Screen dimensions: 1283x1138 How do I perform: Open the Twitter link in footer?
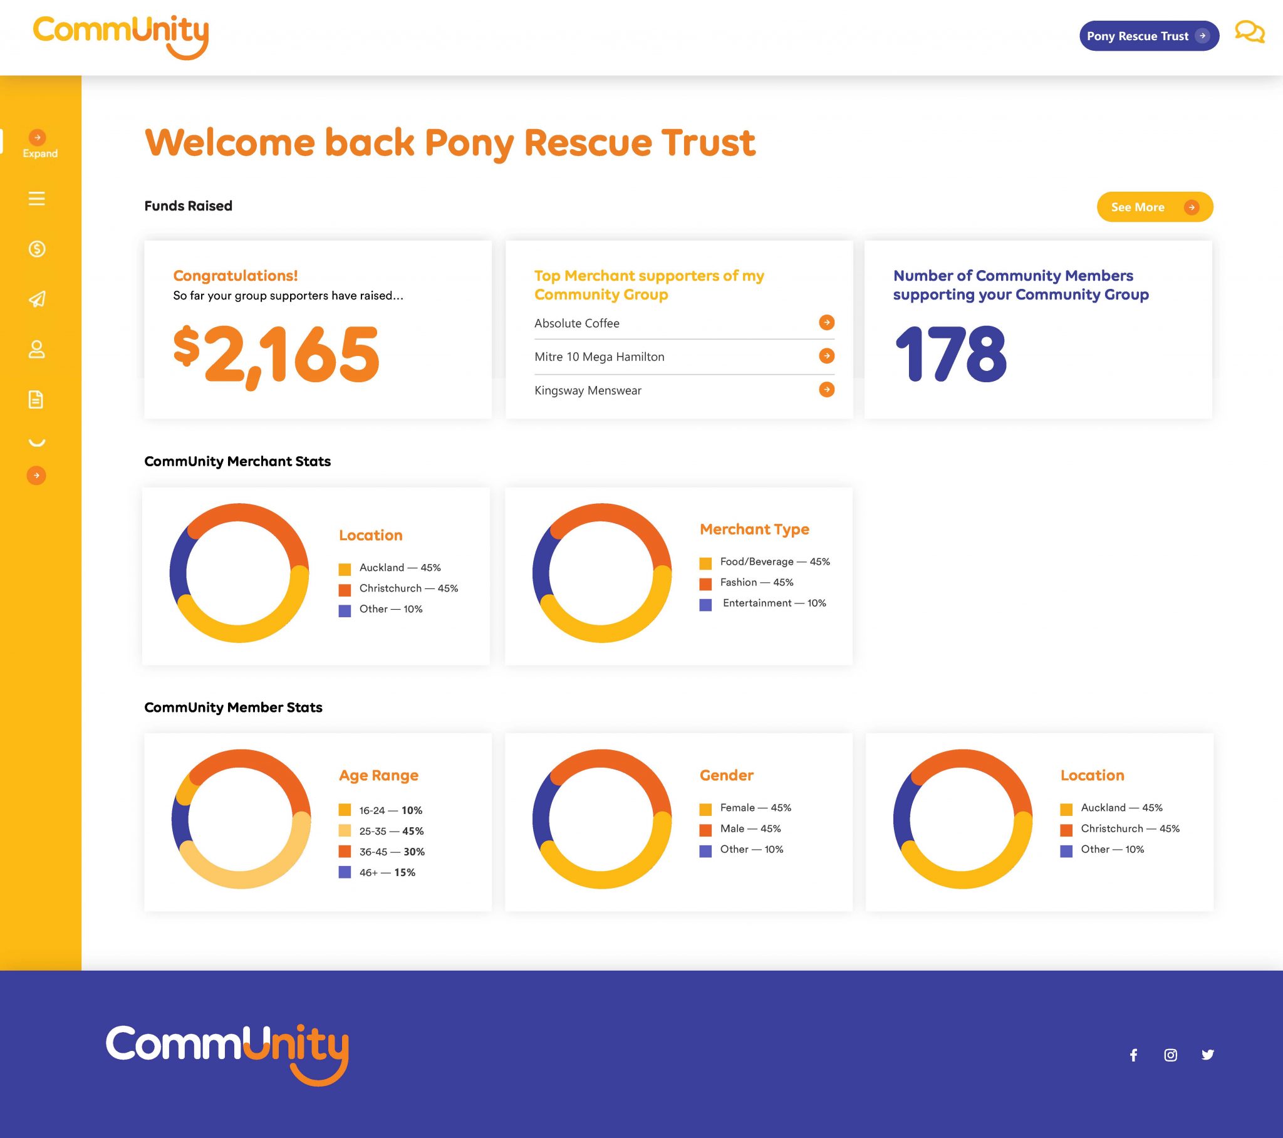1208,1055
